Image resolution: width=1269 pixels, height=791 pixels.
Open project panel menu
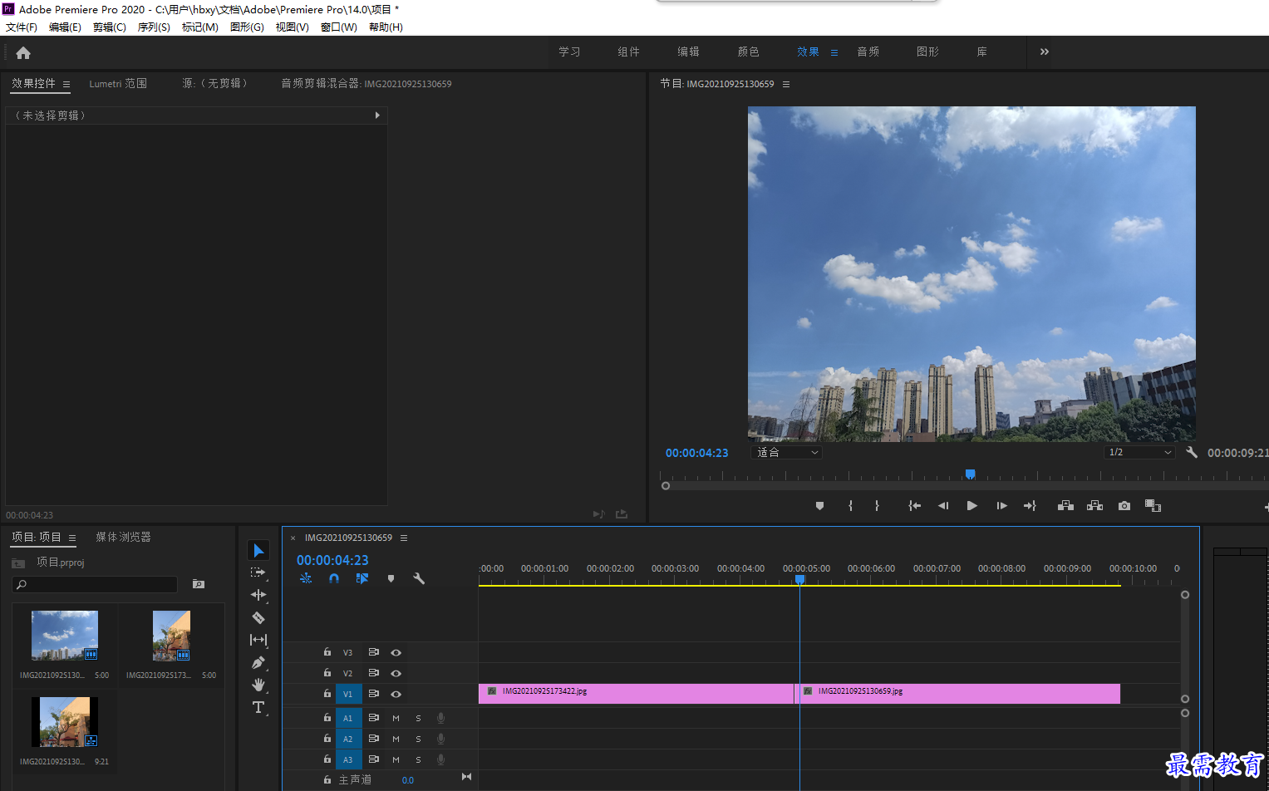[72, 538]
